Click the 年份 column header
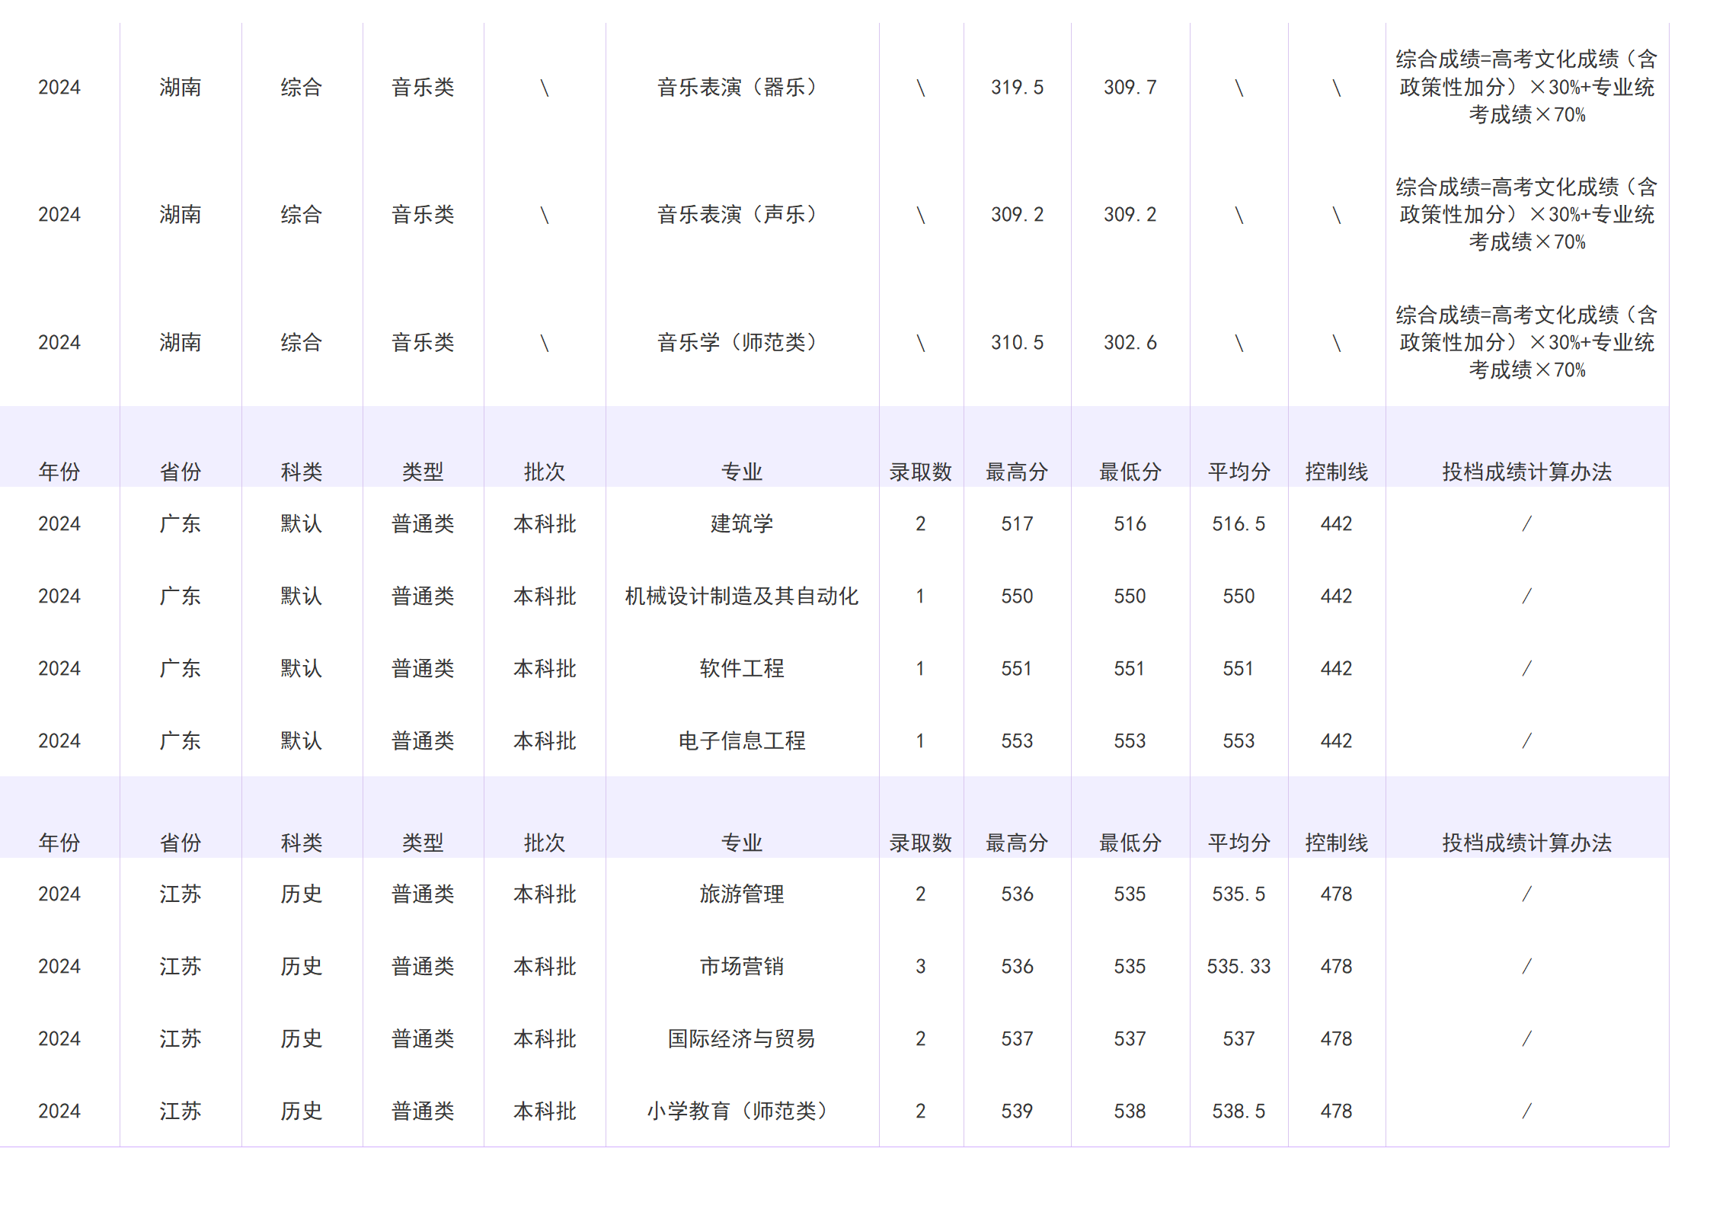Image resolution: width=1710 pixels, height=1209 pixels. (61, 471)
